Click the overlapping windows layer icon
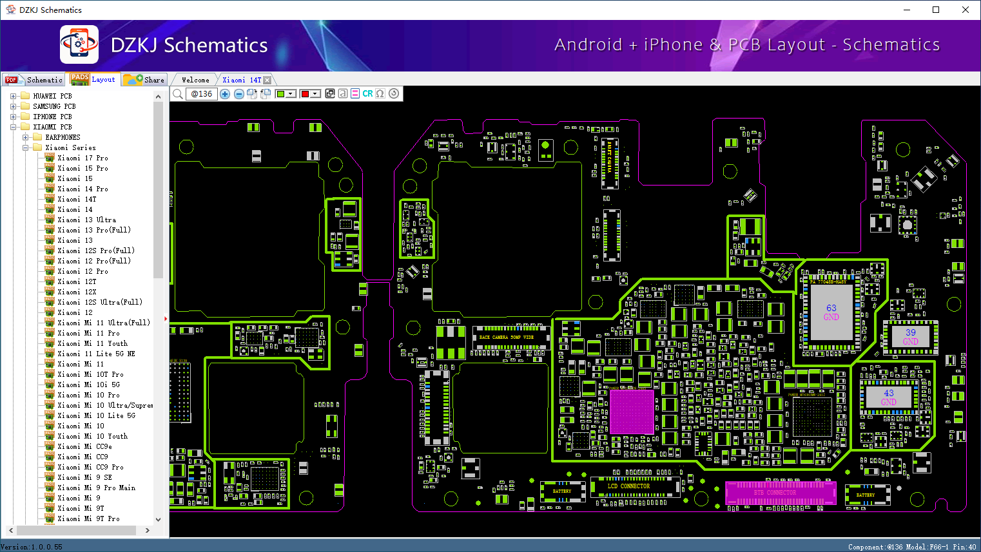 tap(330, 94)
